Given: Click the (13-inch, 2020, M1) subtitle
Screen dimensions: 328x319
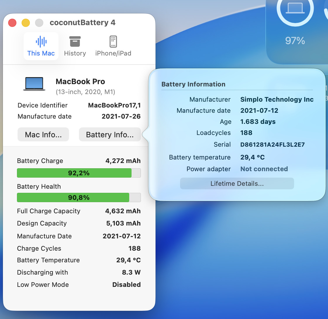Looking at the screenshot, I should click(x=85, y=92).
